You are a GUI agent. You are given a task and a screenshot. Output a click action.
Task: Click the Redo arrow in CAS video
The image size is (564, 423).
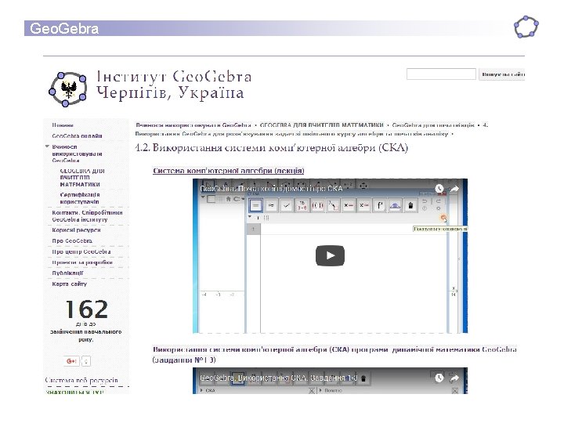coord(438,201)
